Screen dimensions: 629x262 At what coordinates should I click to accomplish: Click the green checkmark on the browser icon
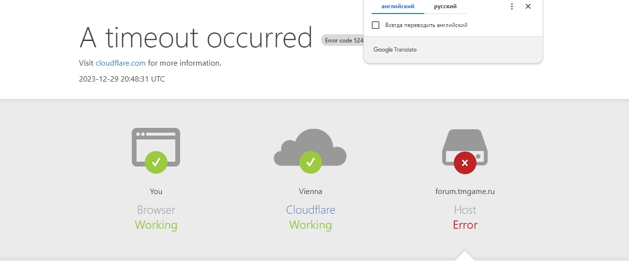[156, 163]
